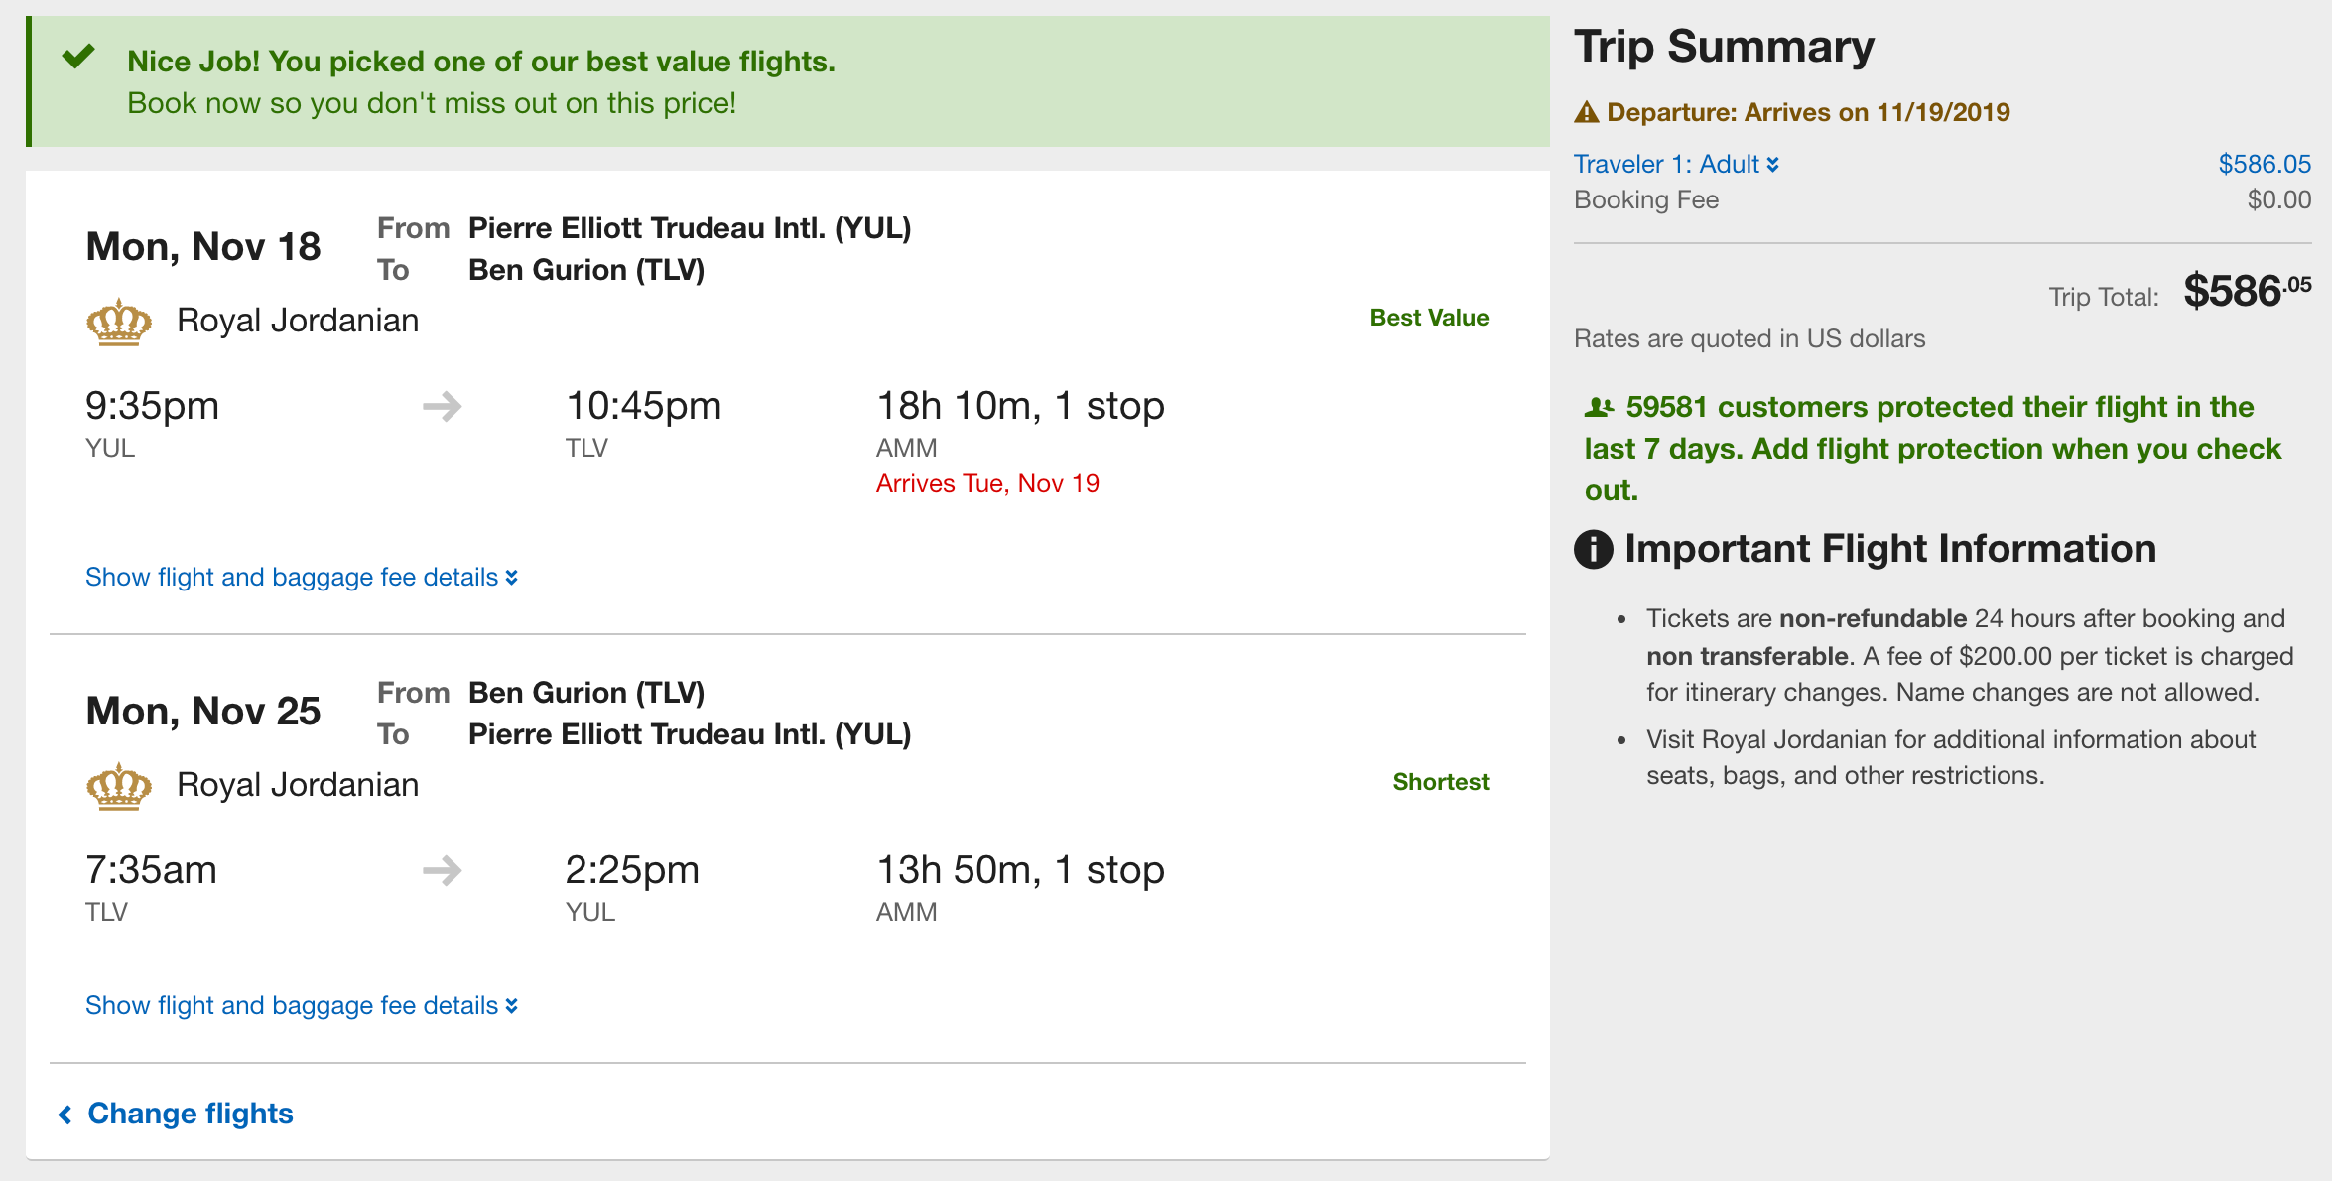Click the Important Flight Information info icon
This screenshot has width=2332, height=1181.
pos(1594,549)
